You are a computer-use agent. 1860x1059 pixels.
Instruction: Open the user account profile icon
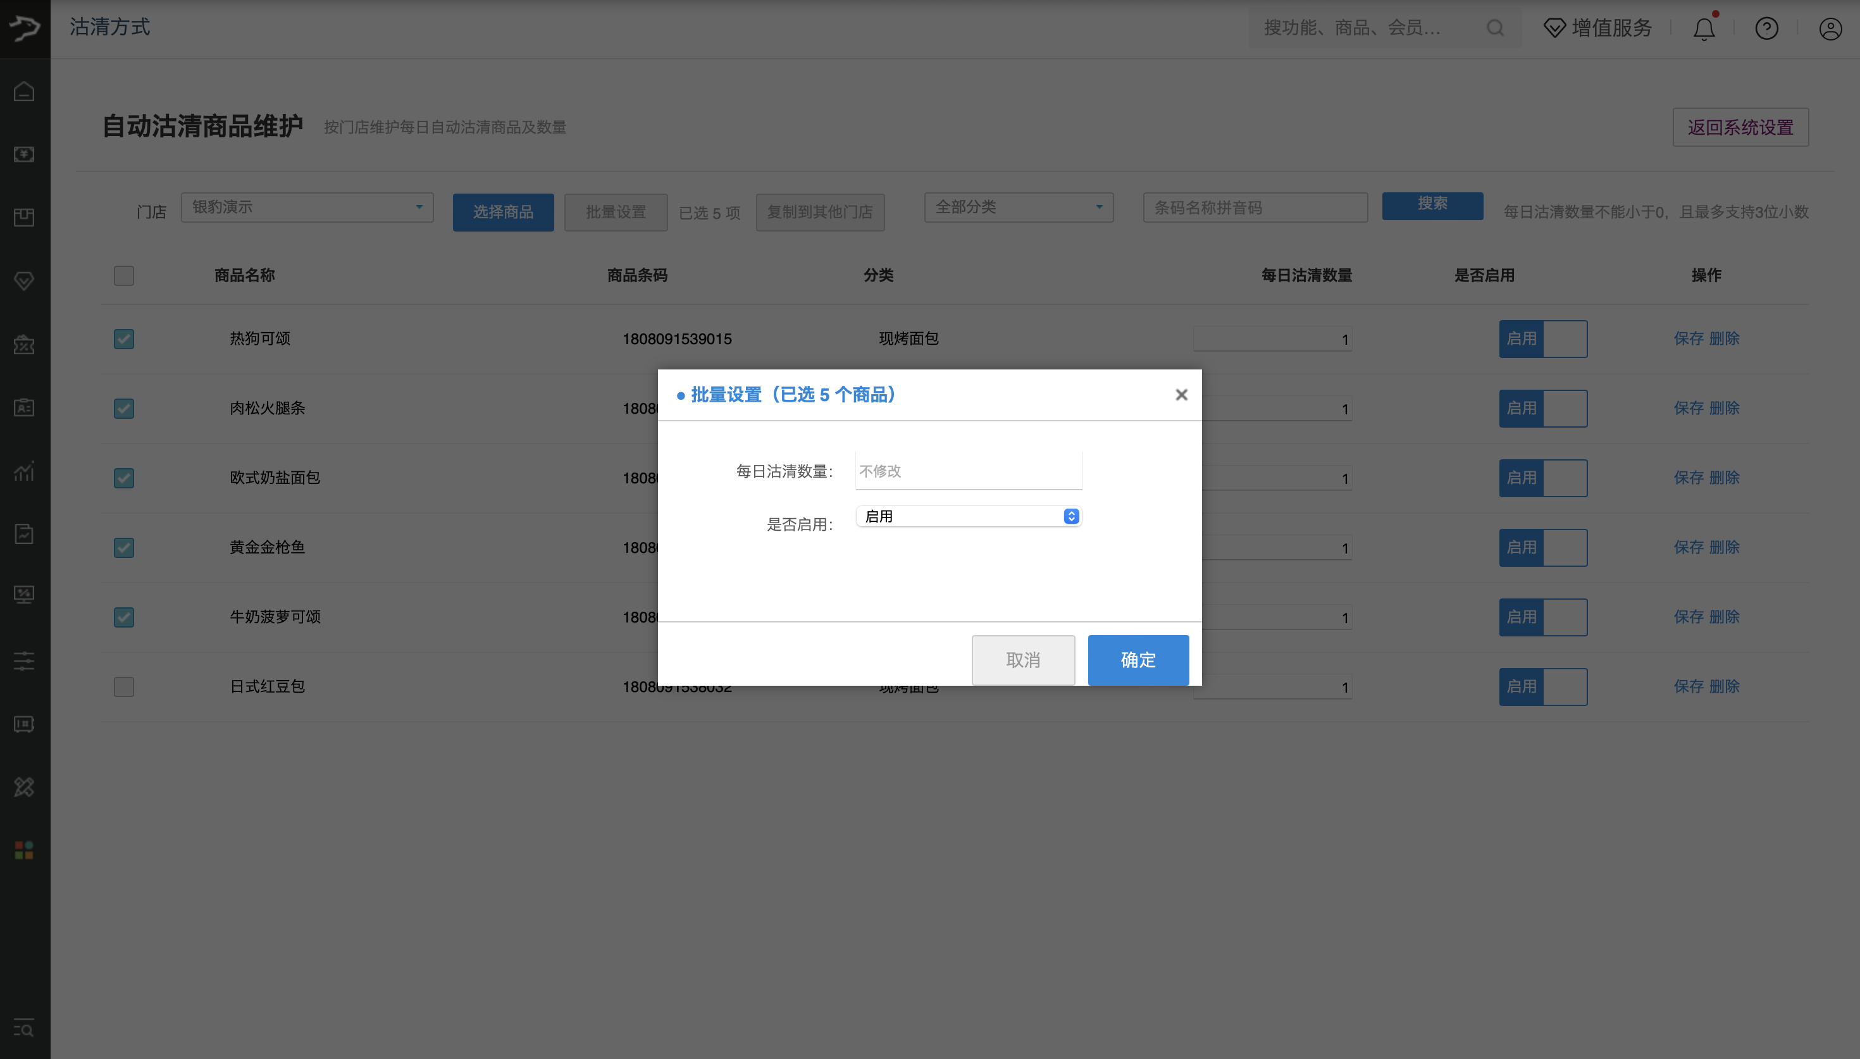click(1830, 28)
